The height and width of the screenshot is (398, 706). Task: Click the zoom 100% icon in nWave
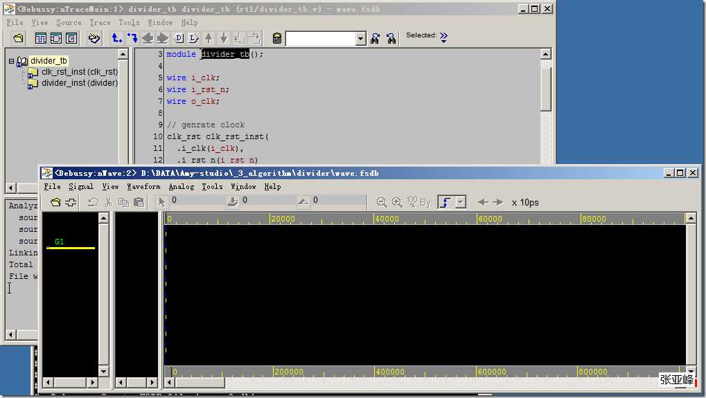click(x=412, y=202)
